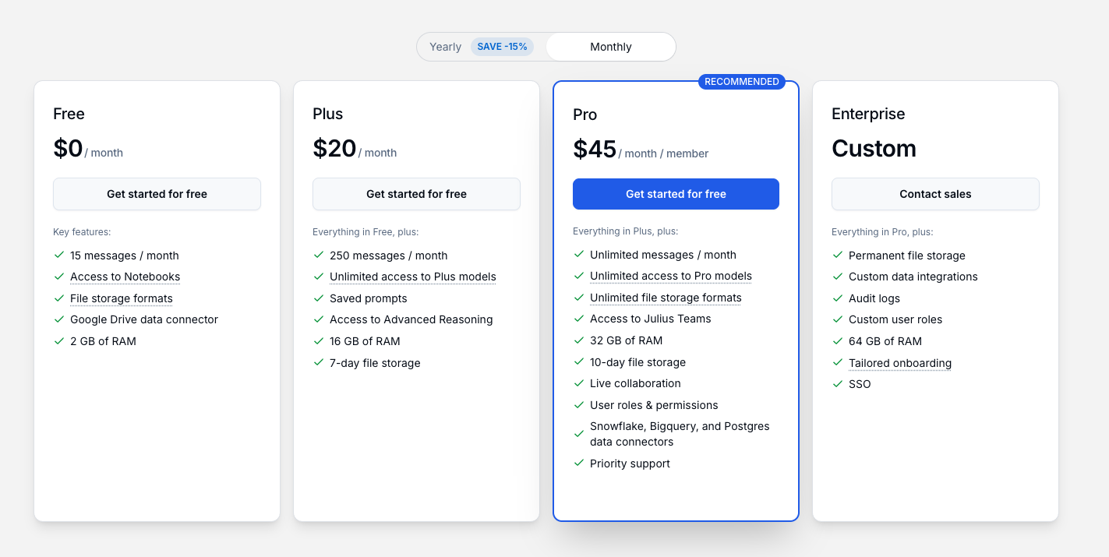Click the checkmark beside "Priority support"
The height and width of the screenshot is (557, 1109).
[579, 464]
